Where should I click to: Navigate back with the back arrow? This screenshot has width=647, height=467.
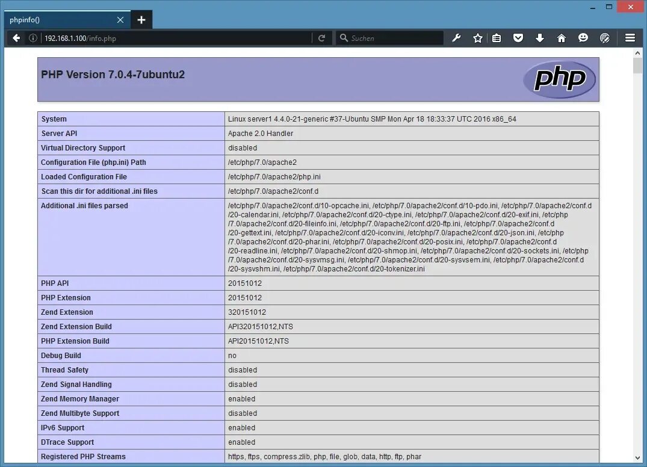16,37
